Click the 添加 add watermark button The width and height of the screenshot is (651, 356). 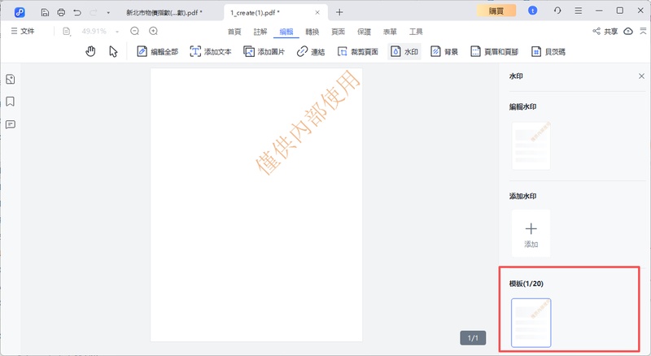(x=531, y=233)
